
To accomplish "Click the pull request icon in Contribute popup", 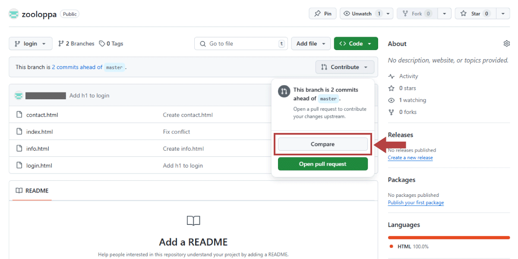I will (x=284, y=91).
